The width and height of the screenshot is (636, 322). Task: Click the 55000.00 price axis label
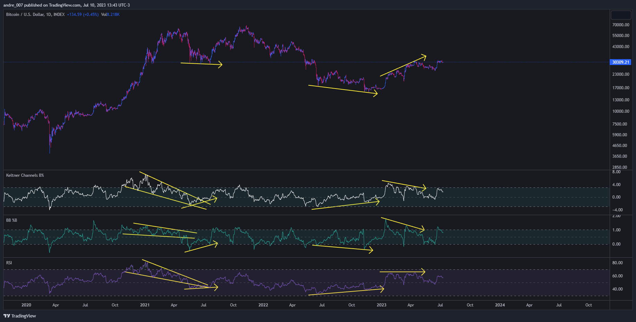pyautogui.click(x=621, y=36)
